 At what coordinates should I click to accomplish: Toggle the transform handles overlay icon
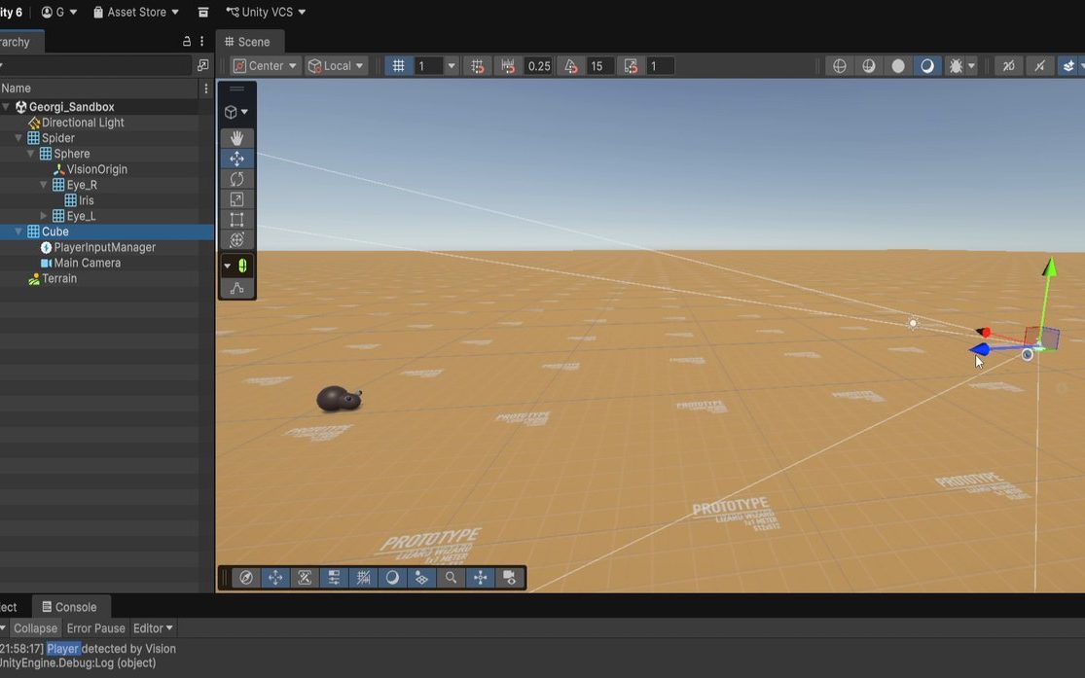coord(481,578)
